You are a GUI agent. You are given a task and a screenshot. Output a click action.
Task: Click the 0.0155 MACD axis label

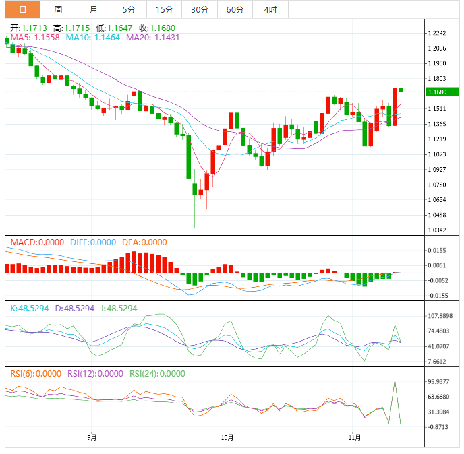point(437,251)
